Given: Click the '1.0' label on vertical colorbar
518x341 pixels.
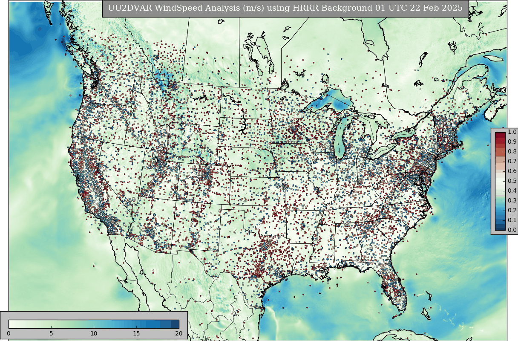Looking at the screenshot, I should [x=512, y=132].
